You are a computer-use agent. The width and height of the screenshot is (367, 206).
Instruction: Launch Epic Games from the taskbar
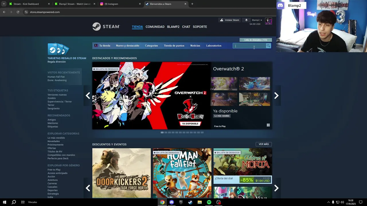point(181,202)
